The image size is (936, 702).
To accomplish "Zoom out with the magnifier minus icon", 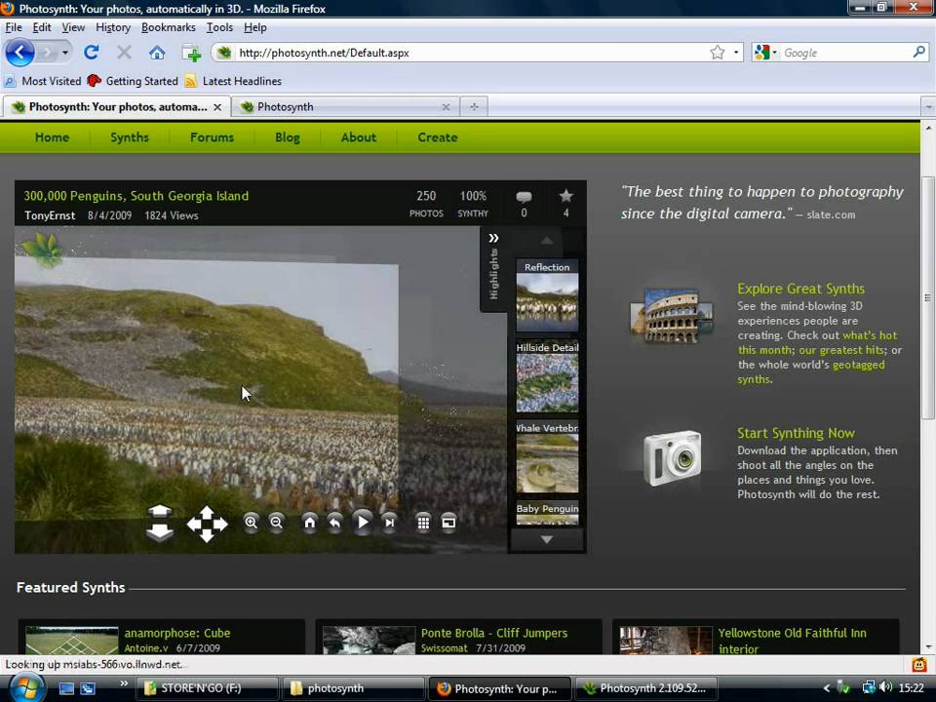I will click(276, 523).
